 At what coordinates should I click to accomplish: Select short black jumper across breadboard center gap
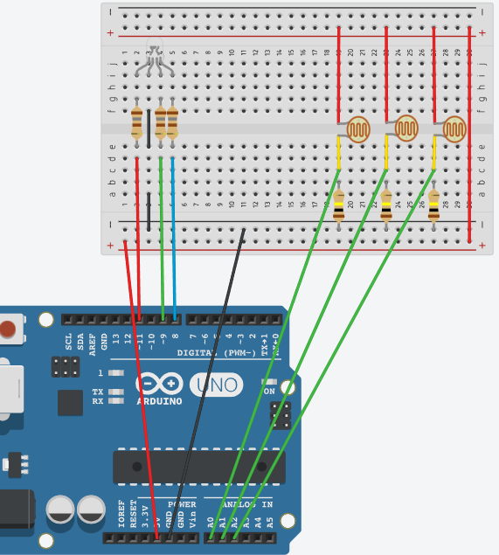pyautogui.click(x=149, y=128)
